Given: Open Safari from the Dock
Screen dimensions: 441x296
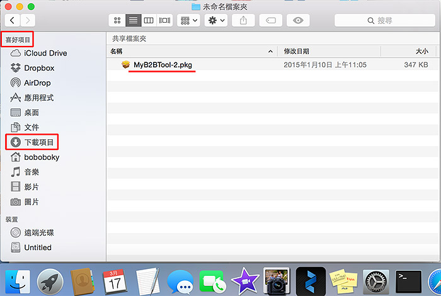Looking at the screenshot, I should point(435,282).
